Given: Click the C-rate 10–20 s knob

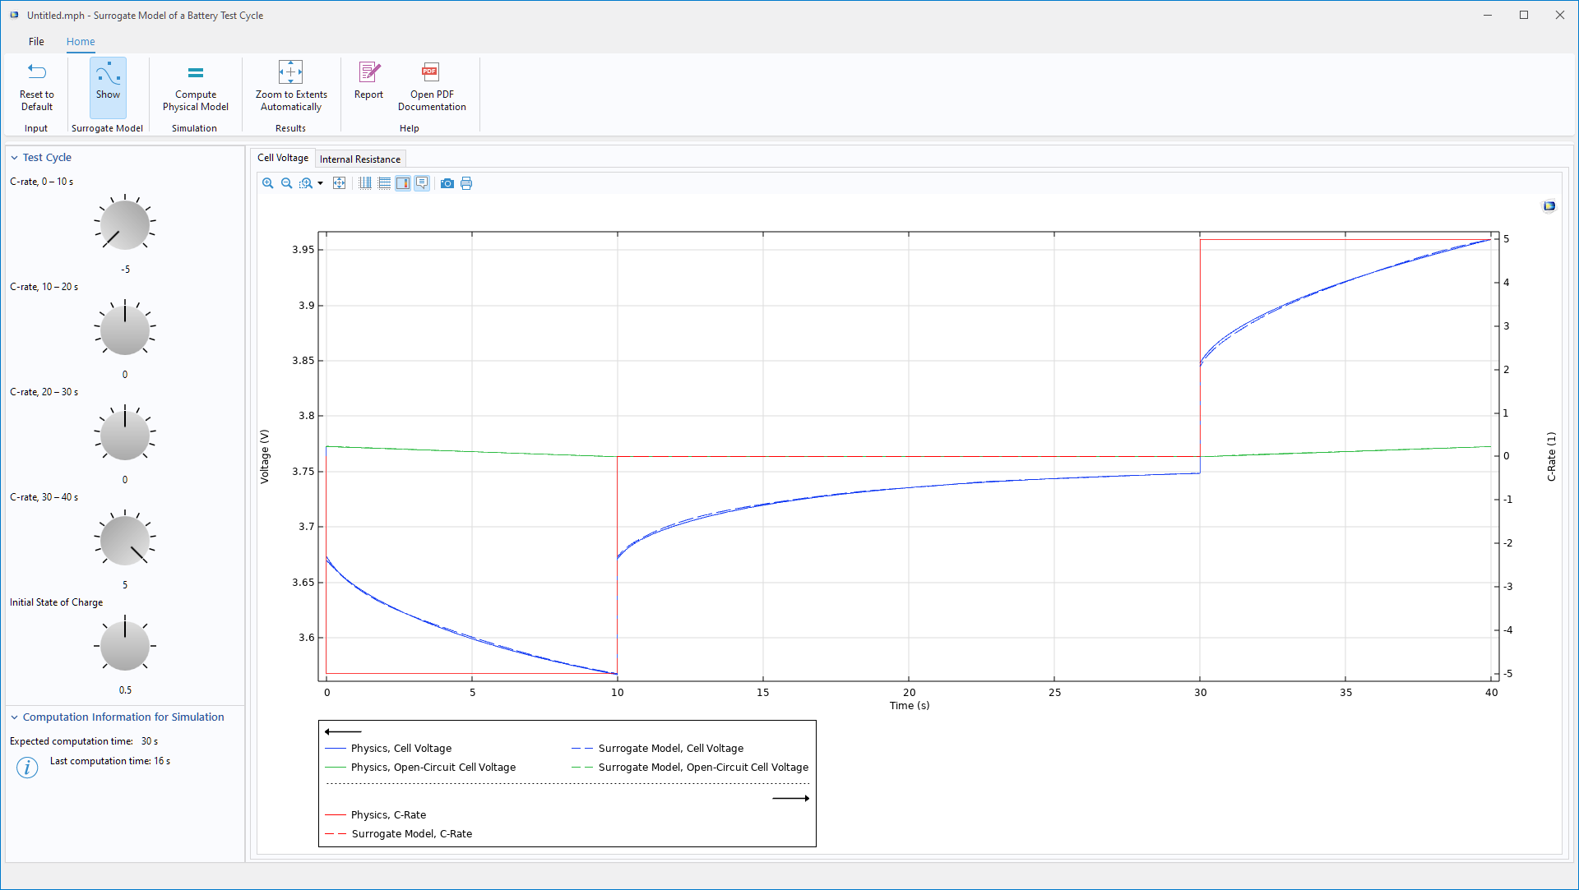Looking at the screenshot, I should point(125,330).
